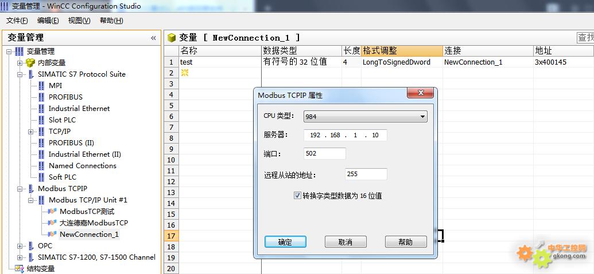Image resolution: width=594 pixels, height=274 pixels.
Task: Expand SIMATIC S7-1200, S7-1500 Channel node
Action: [x=20, y=257]
